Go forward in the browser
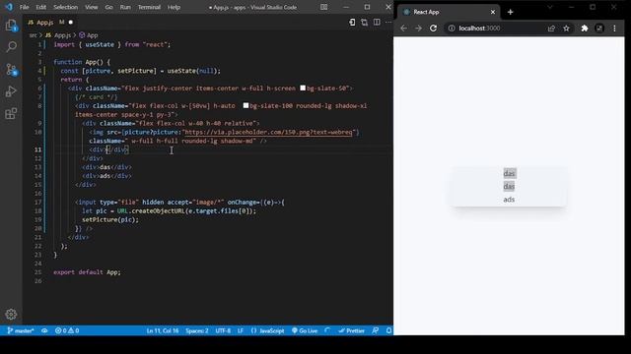The height and width of the screenshot is (354, 631). pos(418,29)
